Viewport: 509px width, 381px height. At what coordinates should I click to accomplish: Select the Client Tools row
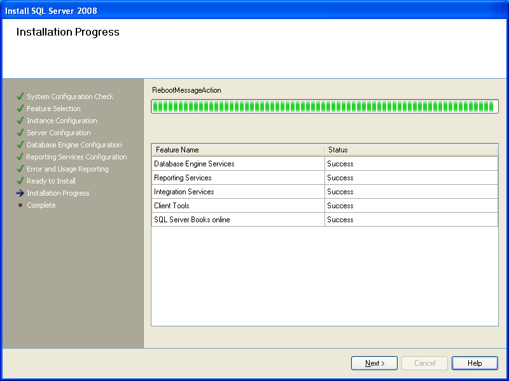(x=324, y=205)
